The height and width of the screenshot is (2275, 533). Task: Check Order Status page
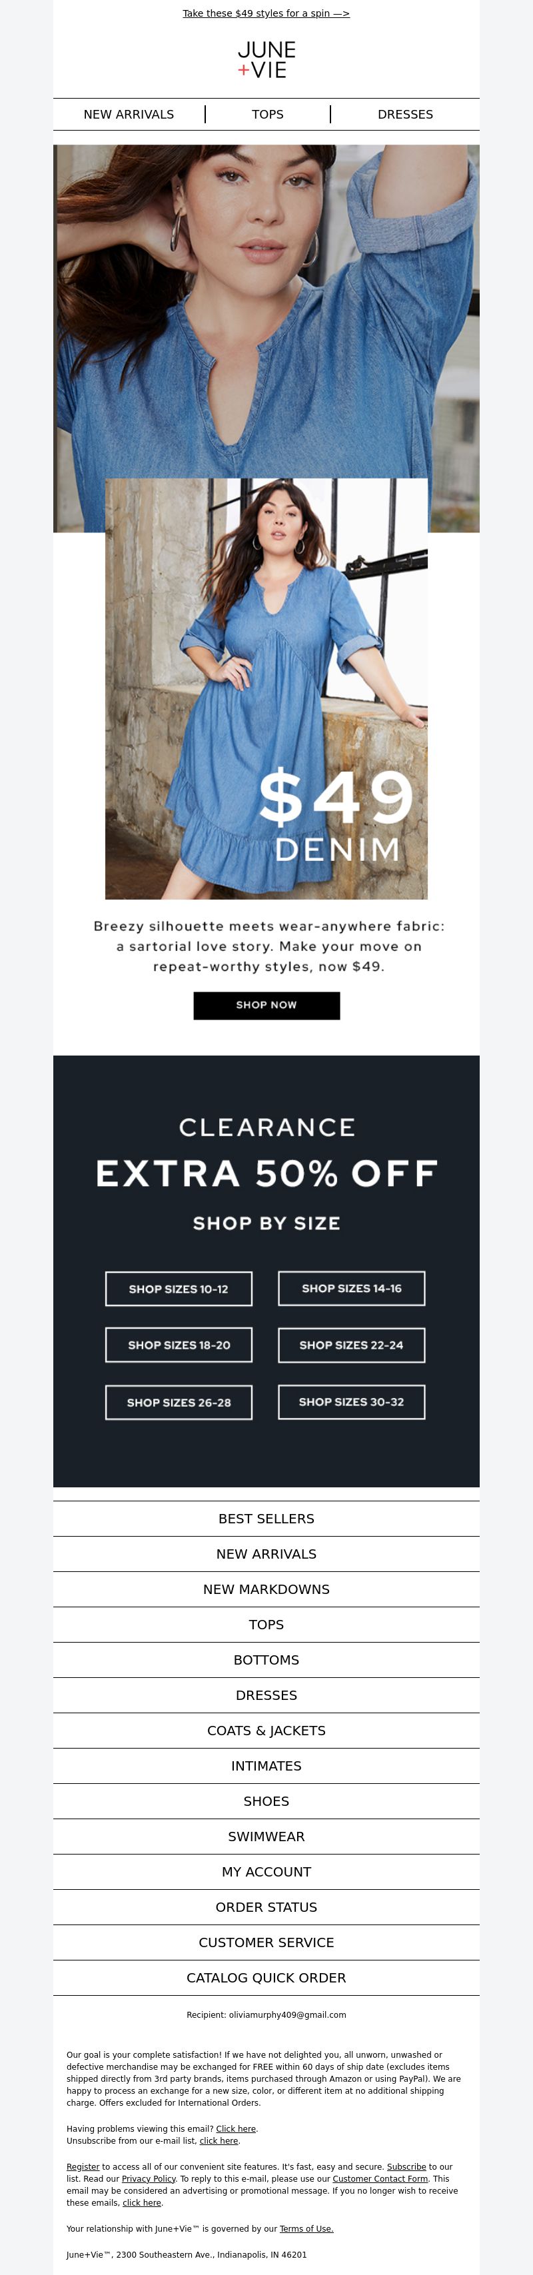[x=266, y=1908]
